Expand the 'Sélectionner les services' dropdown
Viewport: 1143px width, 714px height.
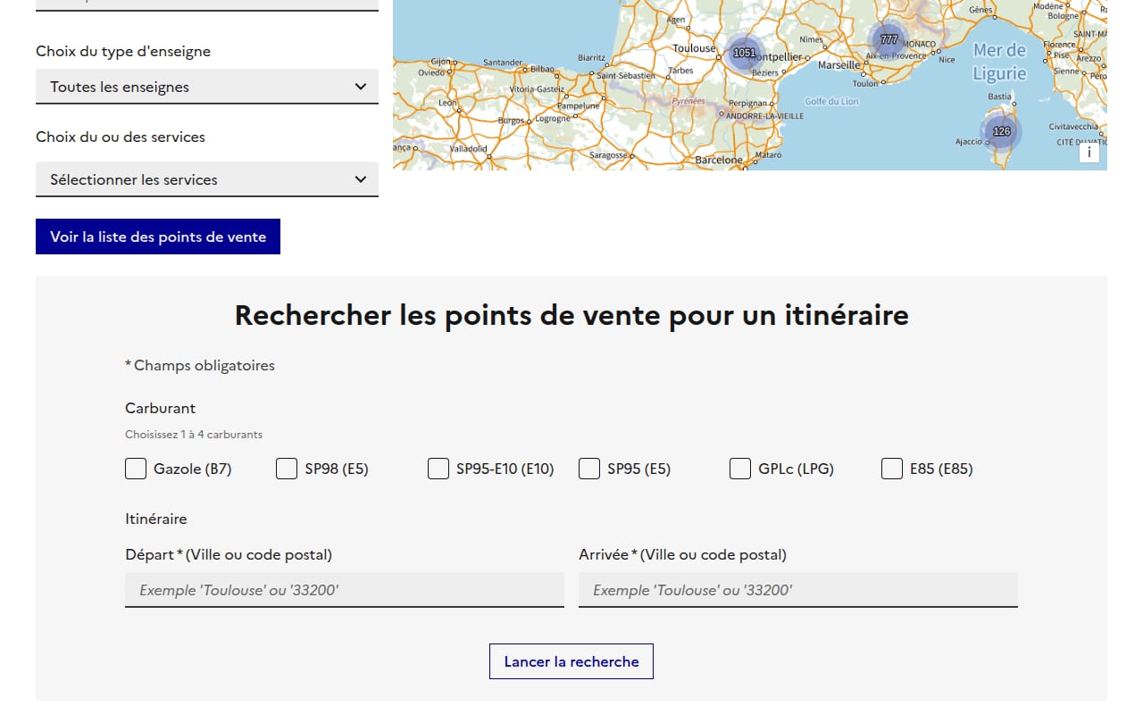pyautogui.click(x=207, y=179)
